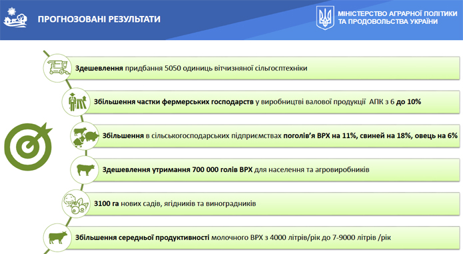Click the text для населення та агровиробників

pos(312,170)
